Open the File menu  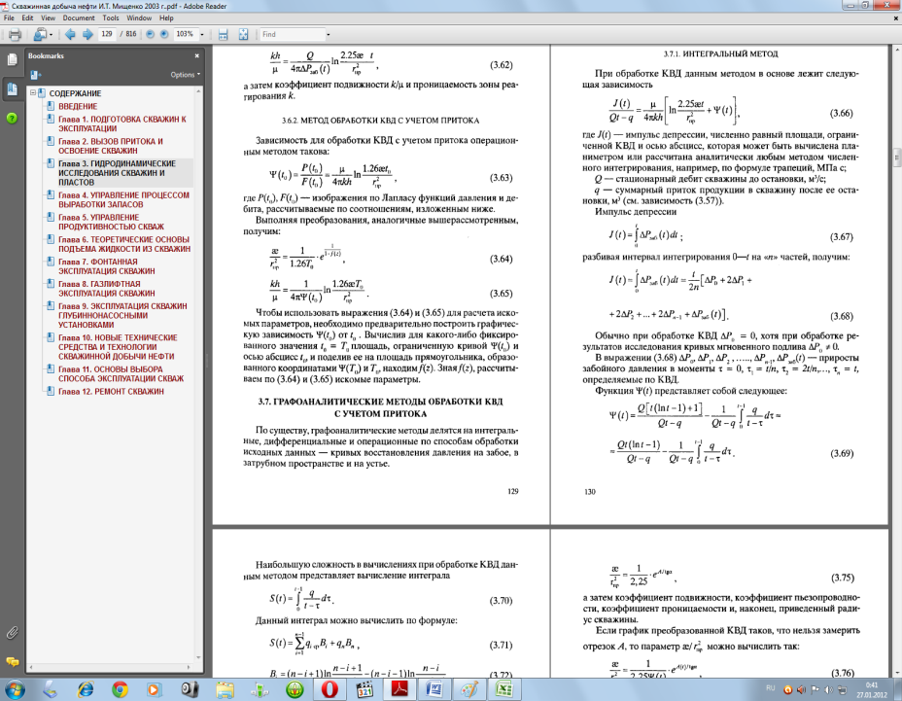[9, 18]
